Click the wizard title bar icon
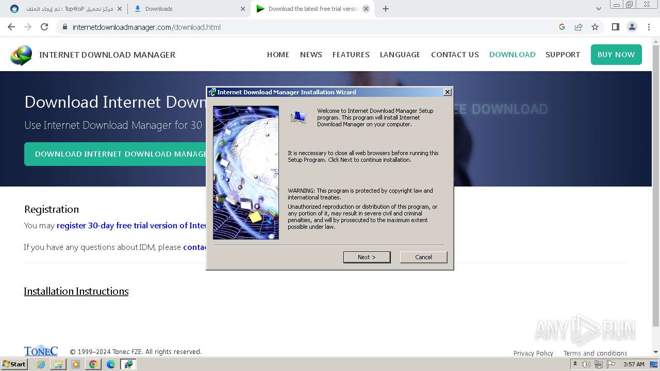660x371 pixels. (212, 92)
